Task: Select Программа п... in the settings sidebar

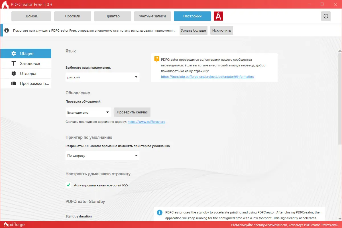Action: pyautogui.click(x=26, y=84)
